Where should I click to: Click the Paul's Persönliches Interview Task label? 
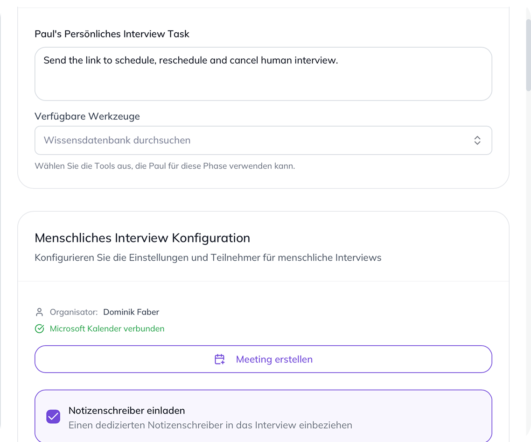pos(112,34)
